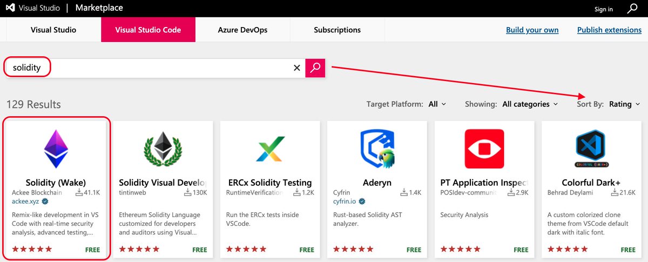Click the star rating on Solidity (Wake) card
Image resolution: width=648 pixels, height=262 pixels.
click(x=32, y=249)
